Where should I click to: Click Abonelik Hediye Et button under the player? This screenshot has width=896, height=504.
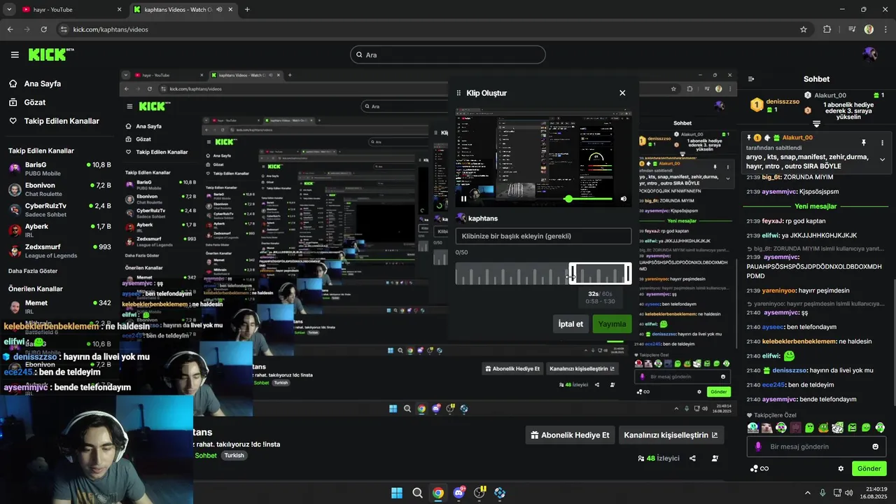click(x=570, y=435)
